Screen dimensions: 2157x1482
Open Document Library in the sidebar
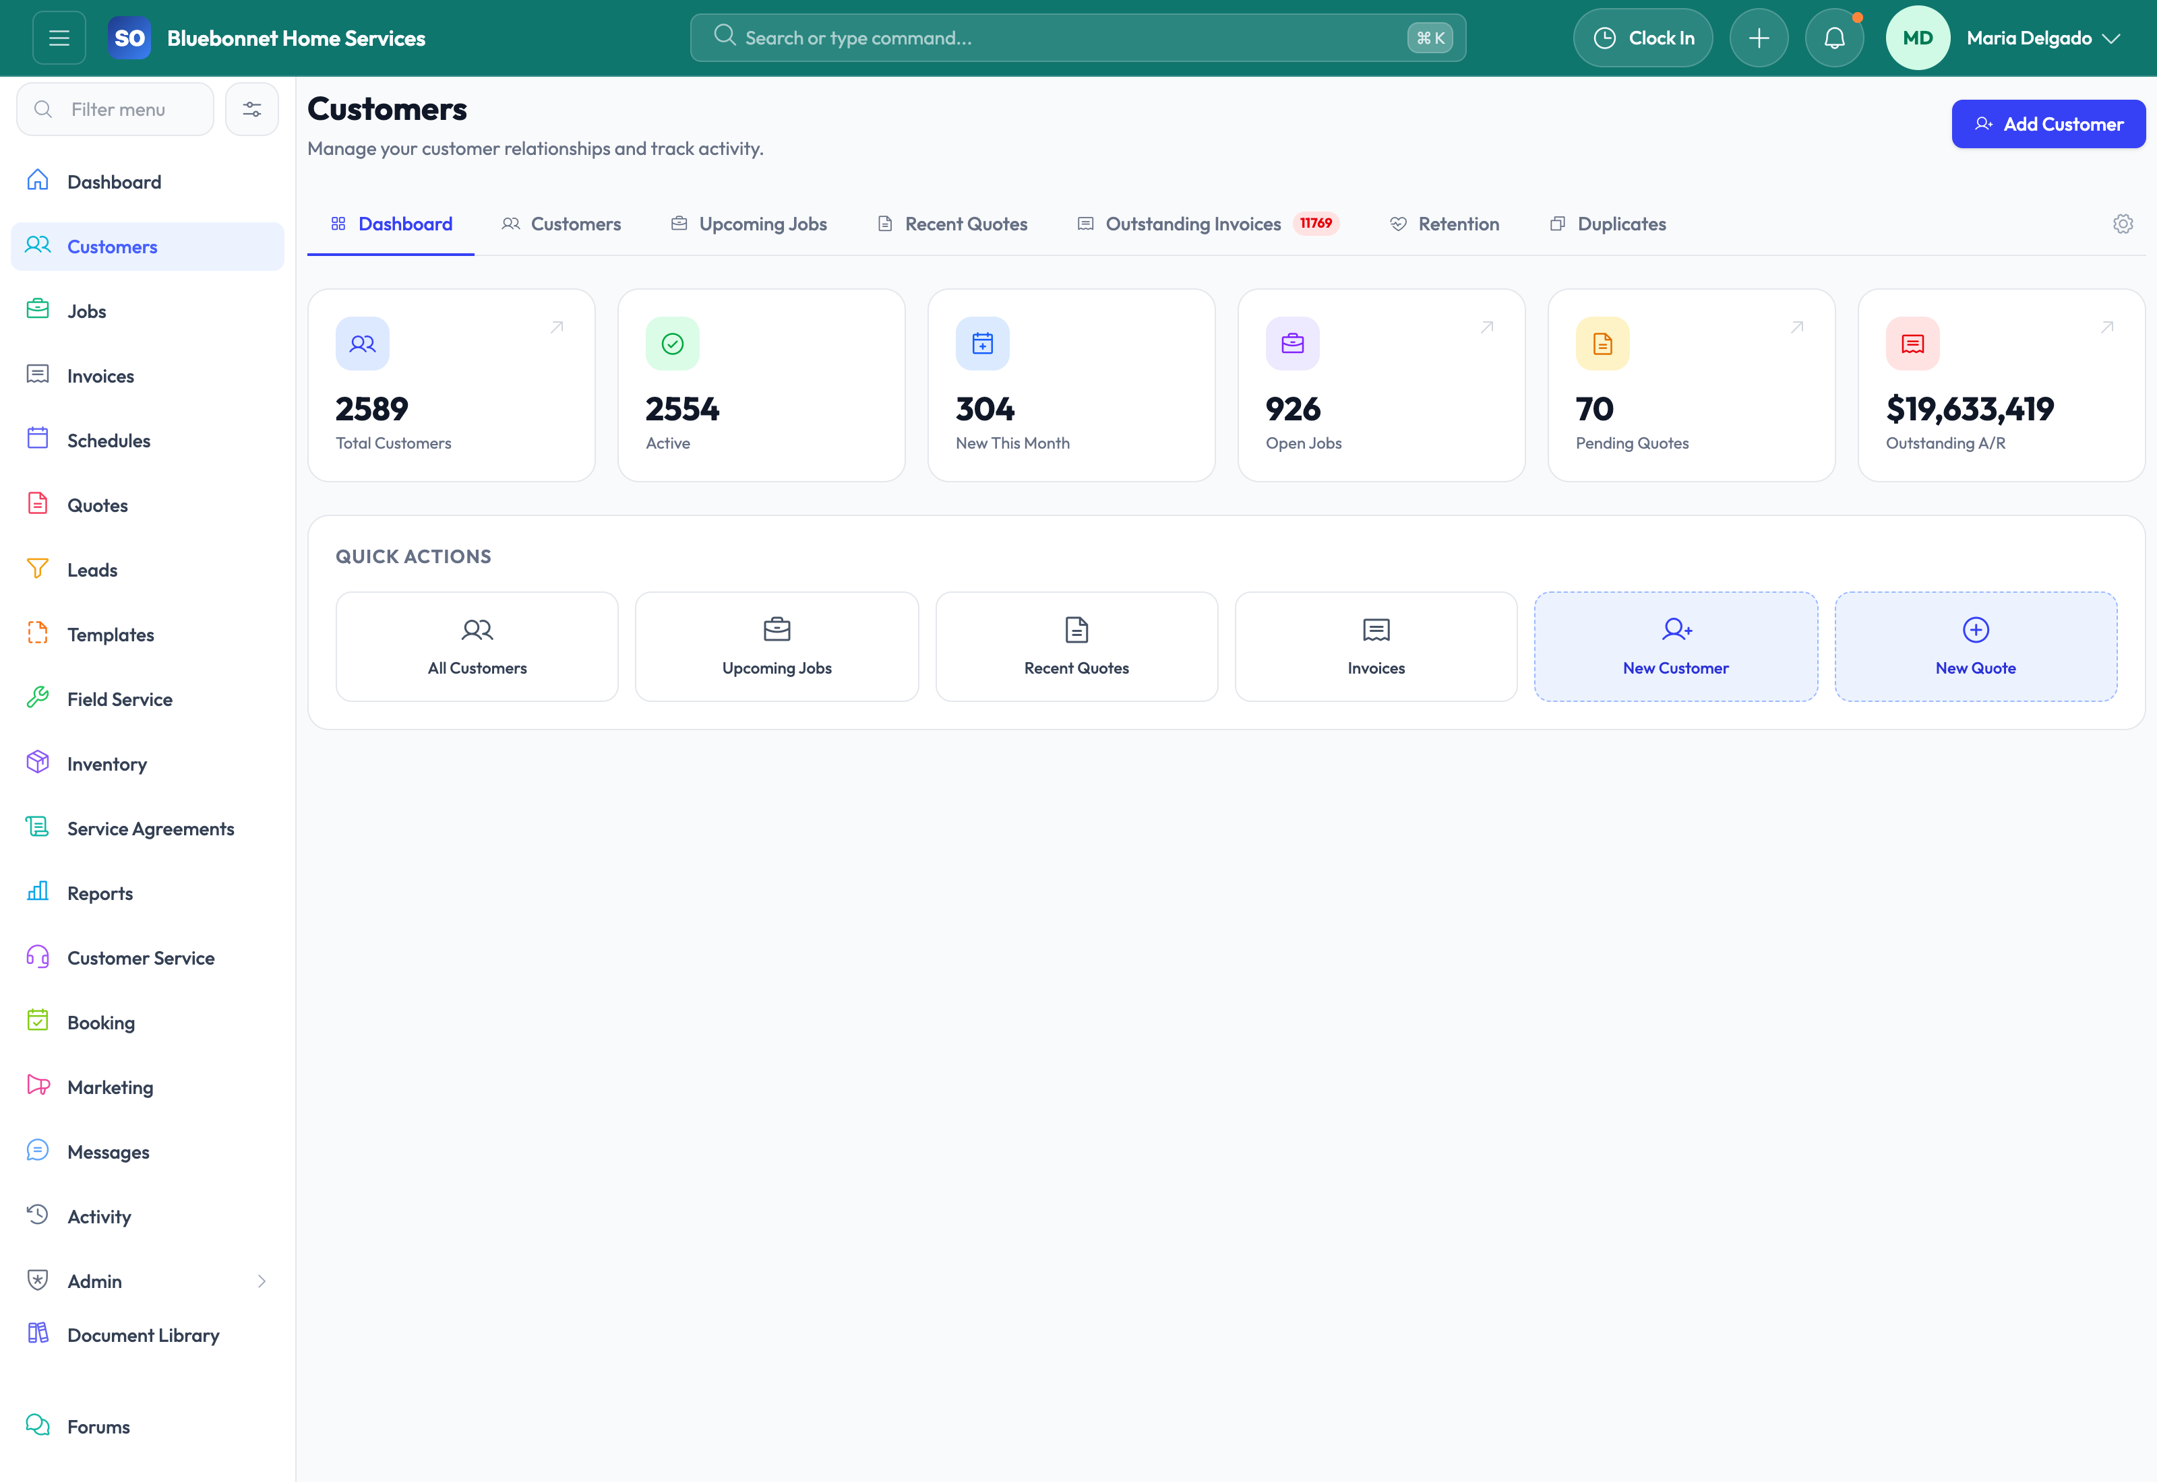click(x=148, y=1335)
